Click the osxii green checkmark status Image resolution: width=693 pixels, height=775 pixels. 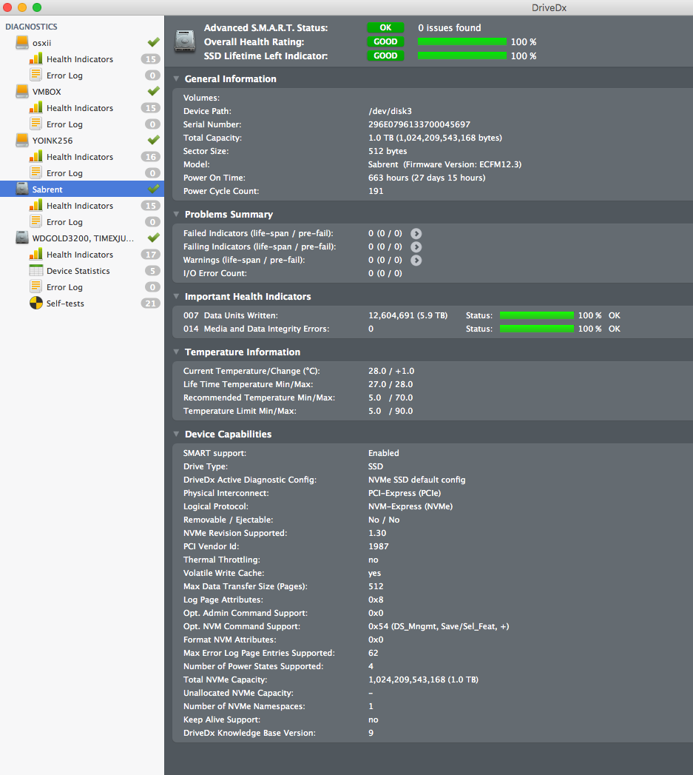click(x=154, y=42)
